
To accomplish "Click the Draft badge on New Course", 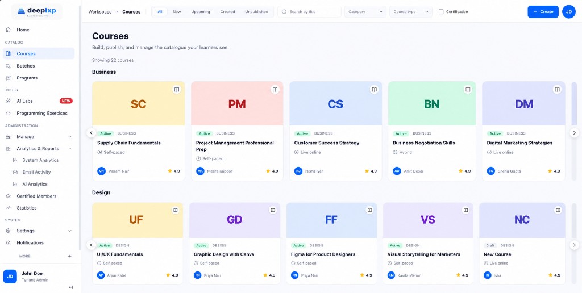I will tap(490, 245).
